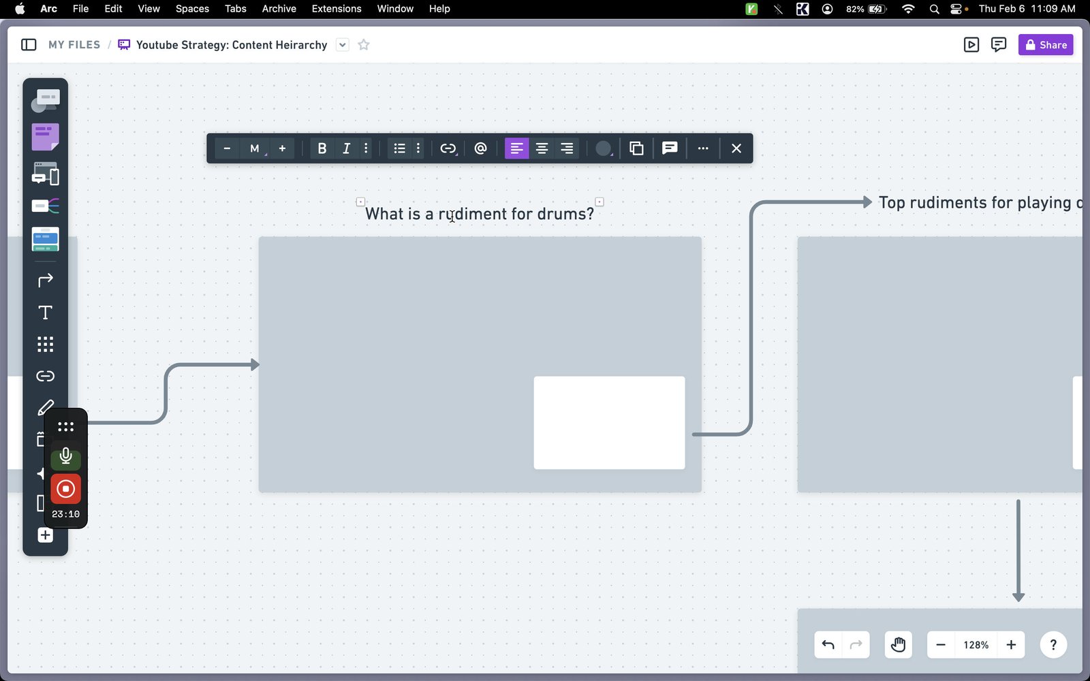Toggle bold formatting

322,148
